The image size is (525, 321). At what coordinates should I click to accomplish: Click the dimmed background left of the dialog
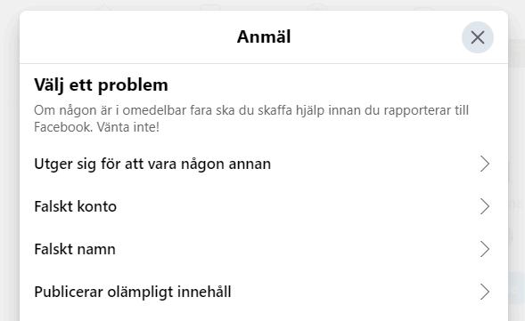pyautogui.click(x=10, y=167)
